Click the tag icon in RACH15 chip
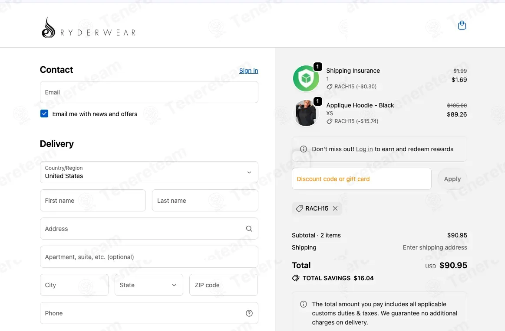505x331 pixels. [x=299, y=208]
